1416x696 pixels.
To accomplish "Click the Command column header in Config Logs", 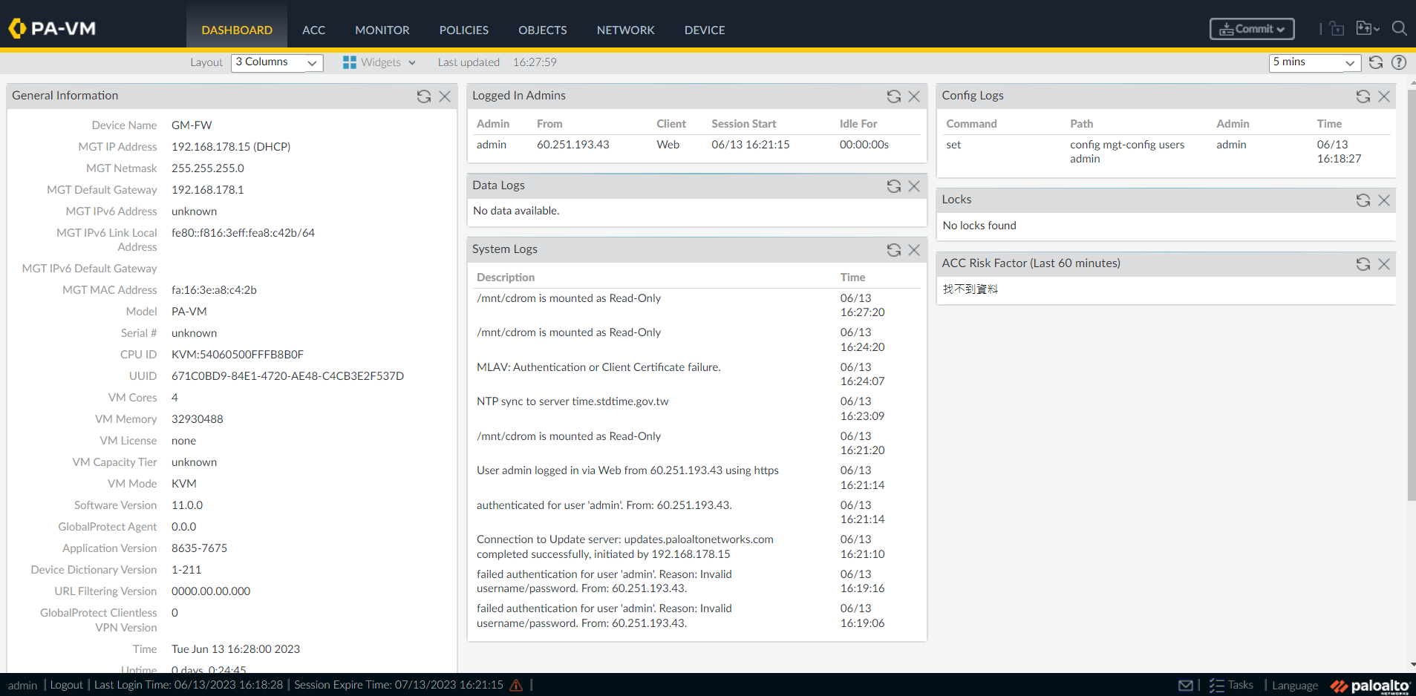I will click(971, 124).
